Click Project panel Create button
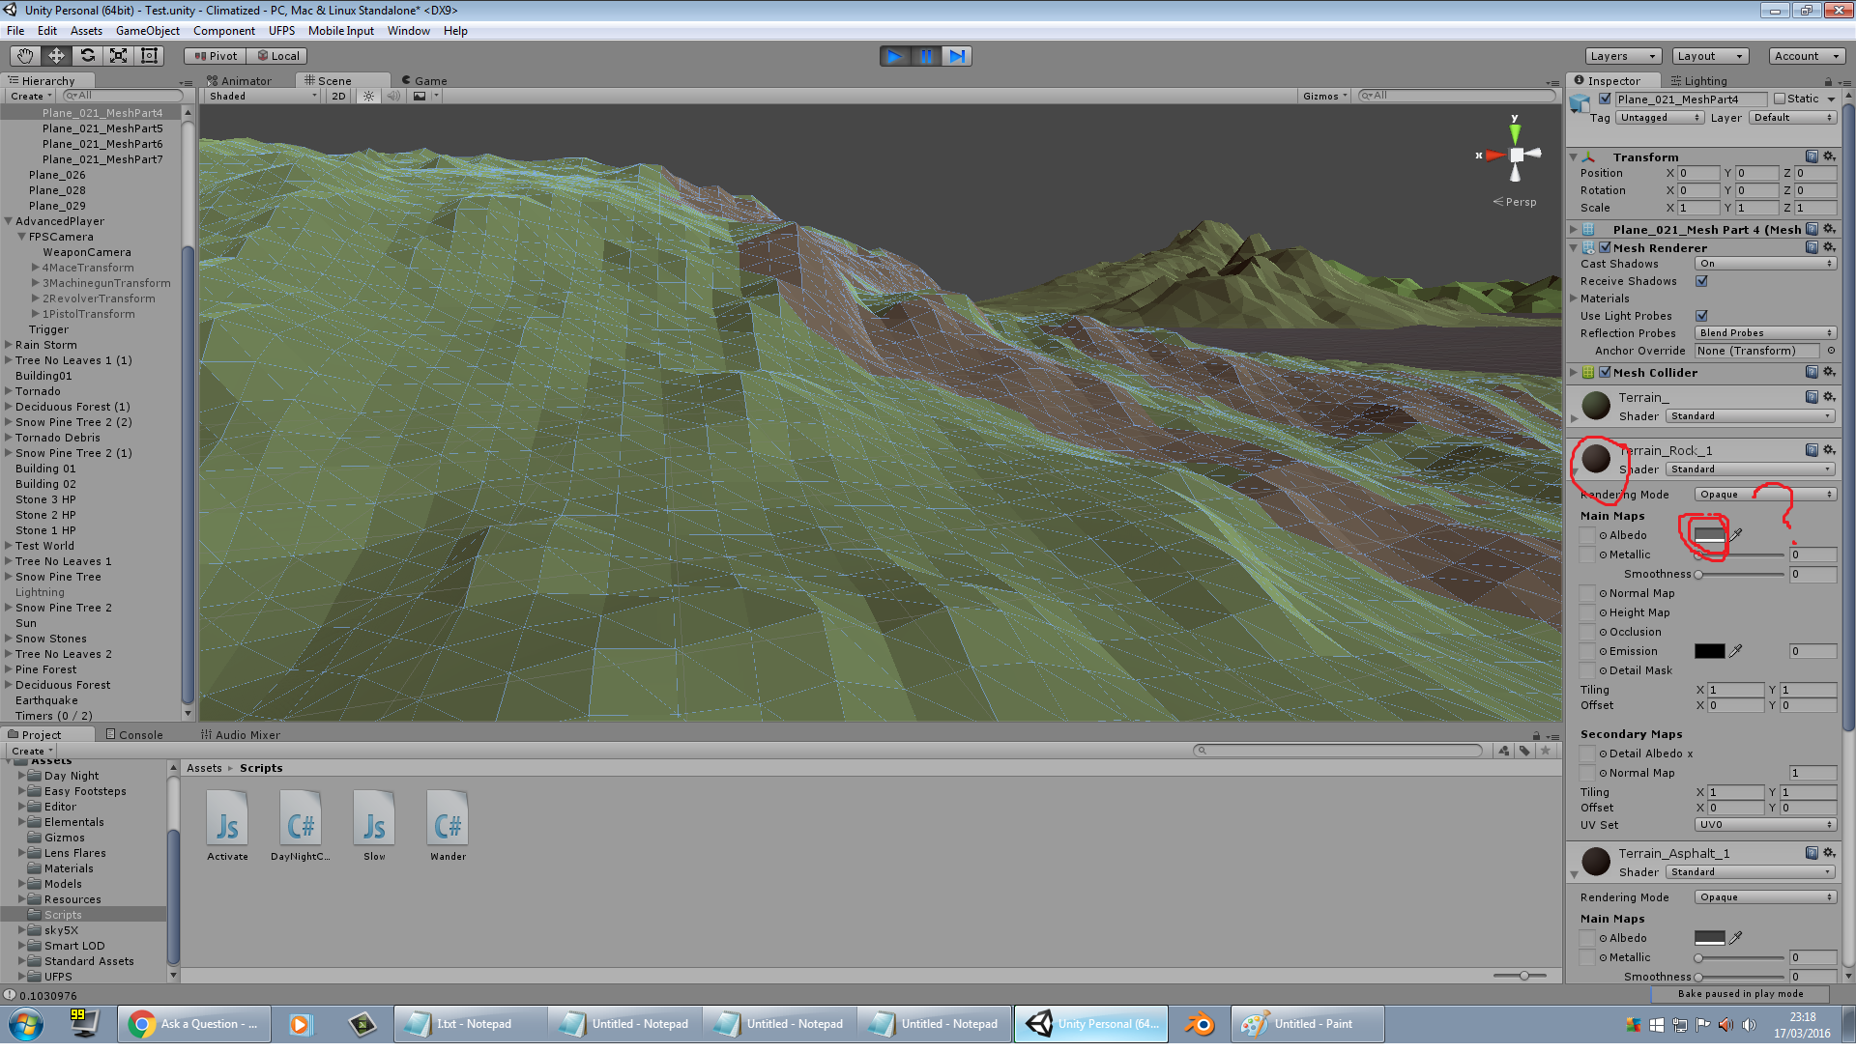 [31, 752]
